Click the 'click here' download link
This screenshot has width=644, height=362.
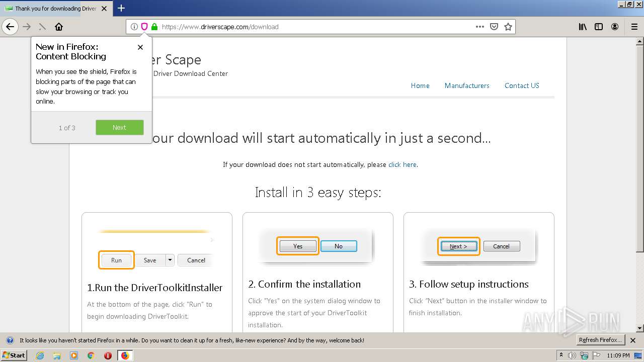click(403, 164)
